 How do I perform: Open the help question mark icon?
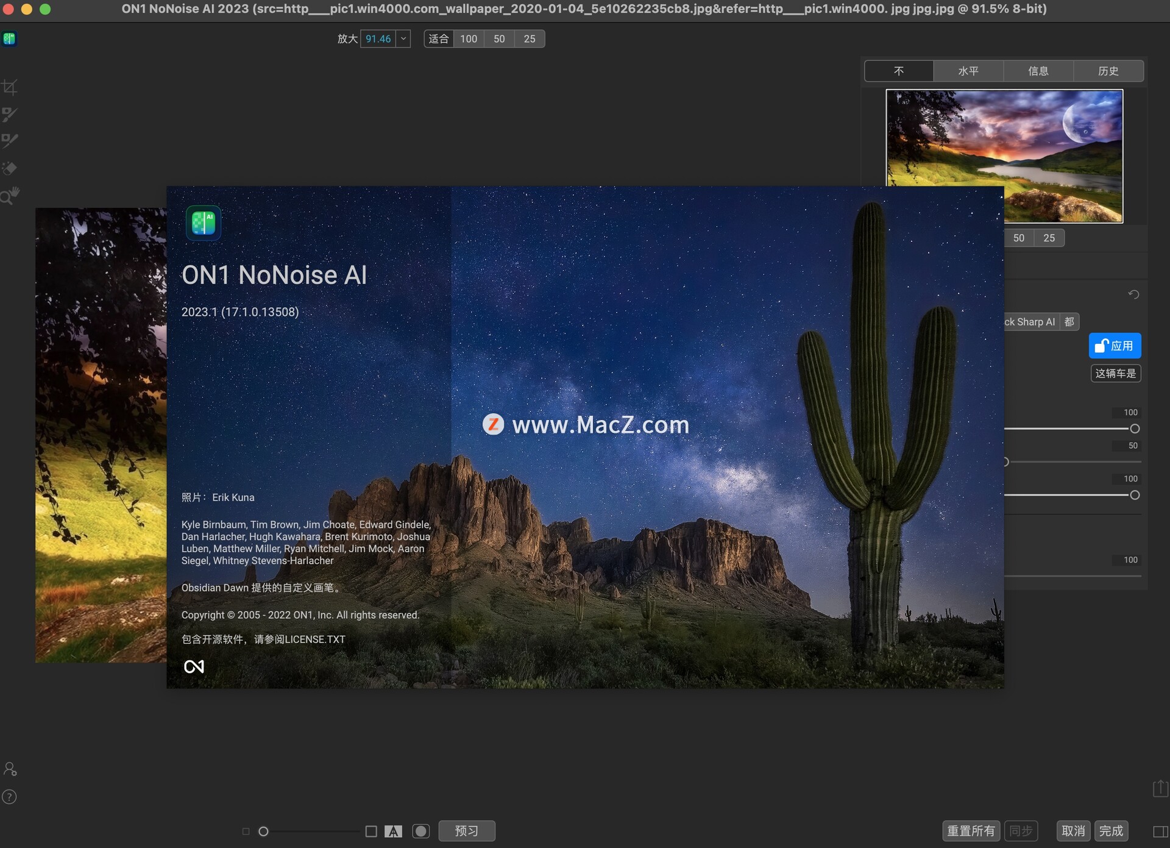coord(10,797)
